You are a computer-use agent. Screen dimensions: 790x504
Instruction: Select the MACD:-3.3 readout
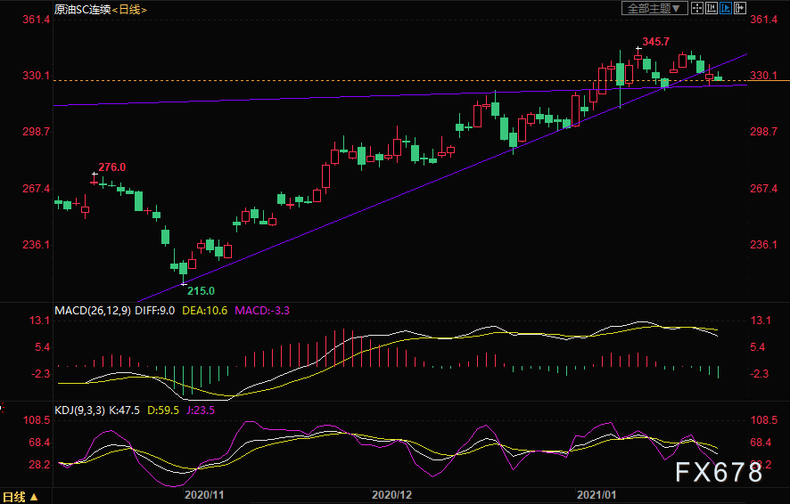tap(262, 311)
